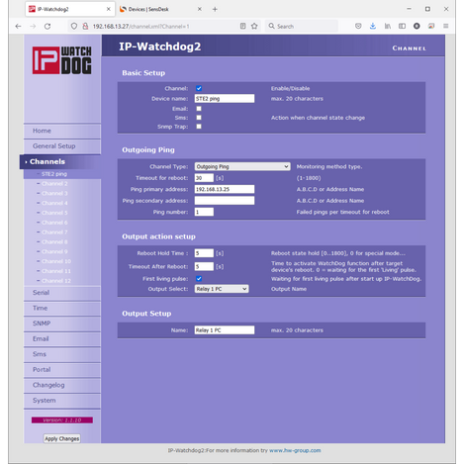Open the library icon in toolbar
This screenshot has height=464, width=464.
388,26
